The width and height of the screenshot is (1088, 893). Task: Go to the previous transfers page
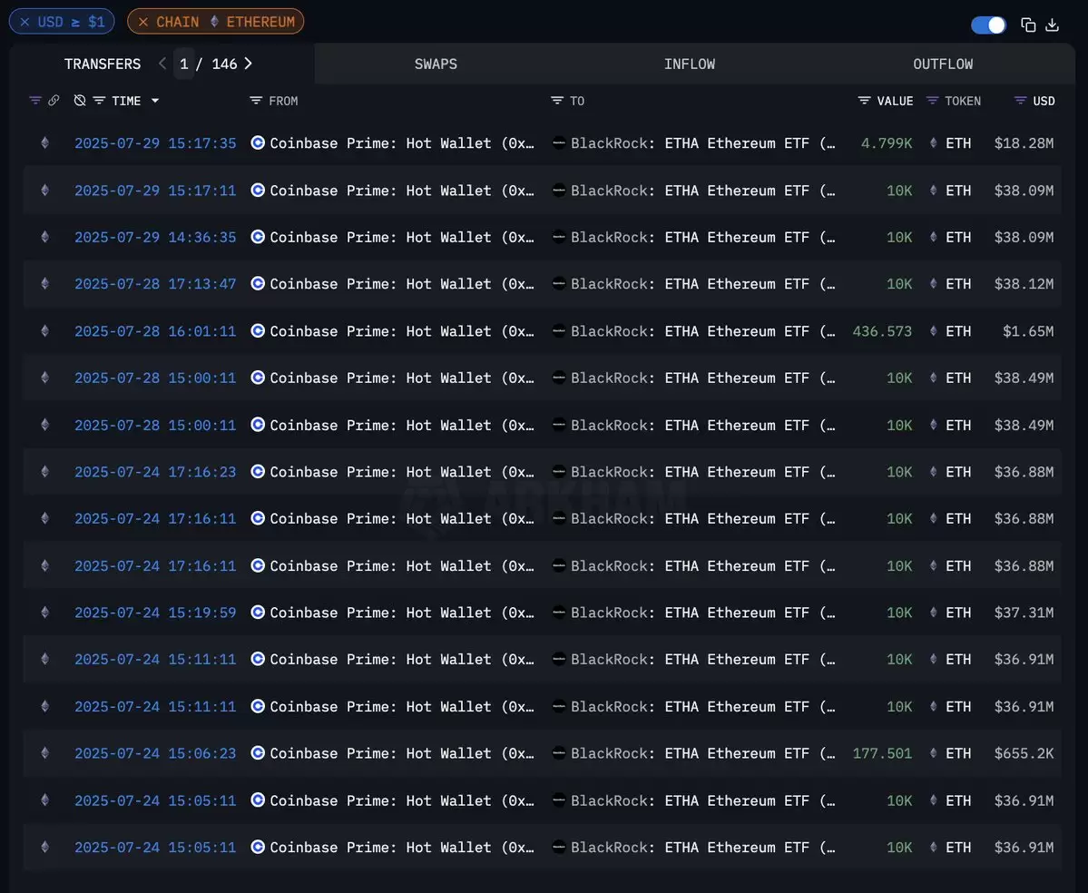[162, 64]
